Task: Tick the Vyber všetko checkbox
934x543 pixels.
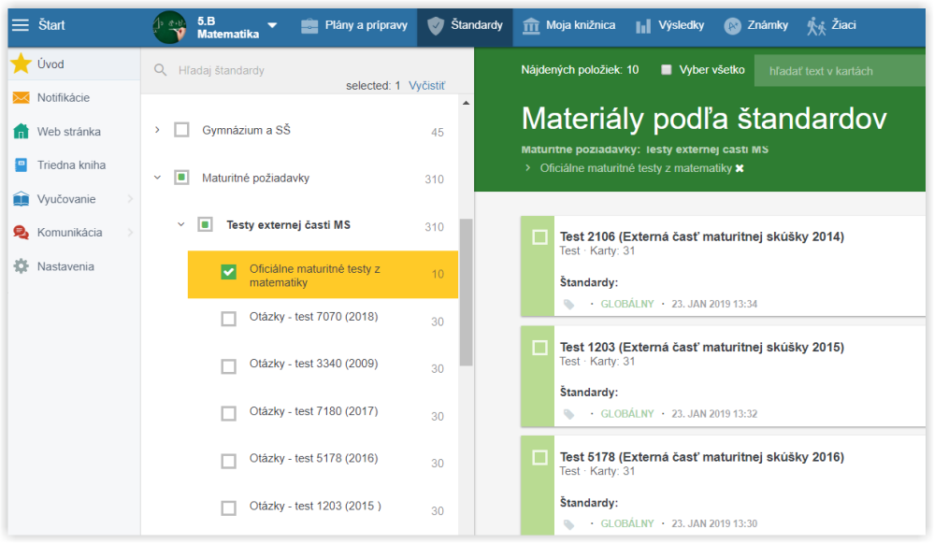Action: tap(667, 70)
